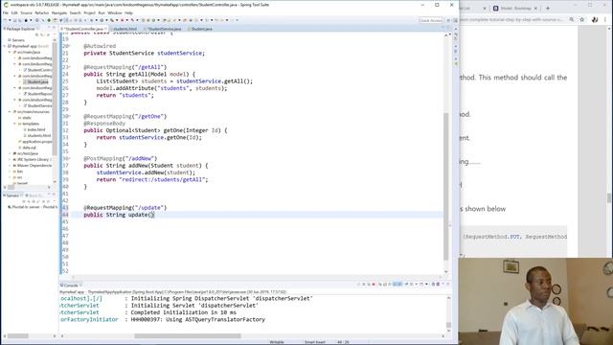Select the Chrome tab with bookmark favicon
Viewport: 613px width, 345px height.
515,9
